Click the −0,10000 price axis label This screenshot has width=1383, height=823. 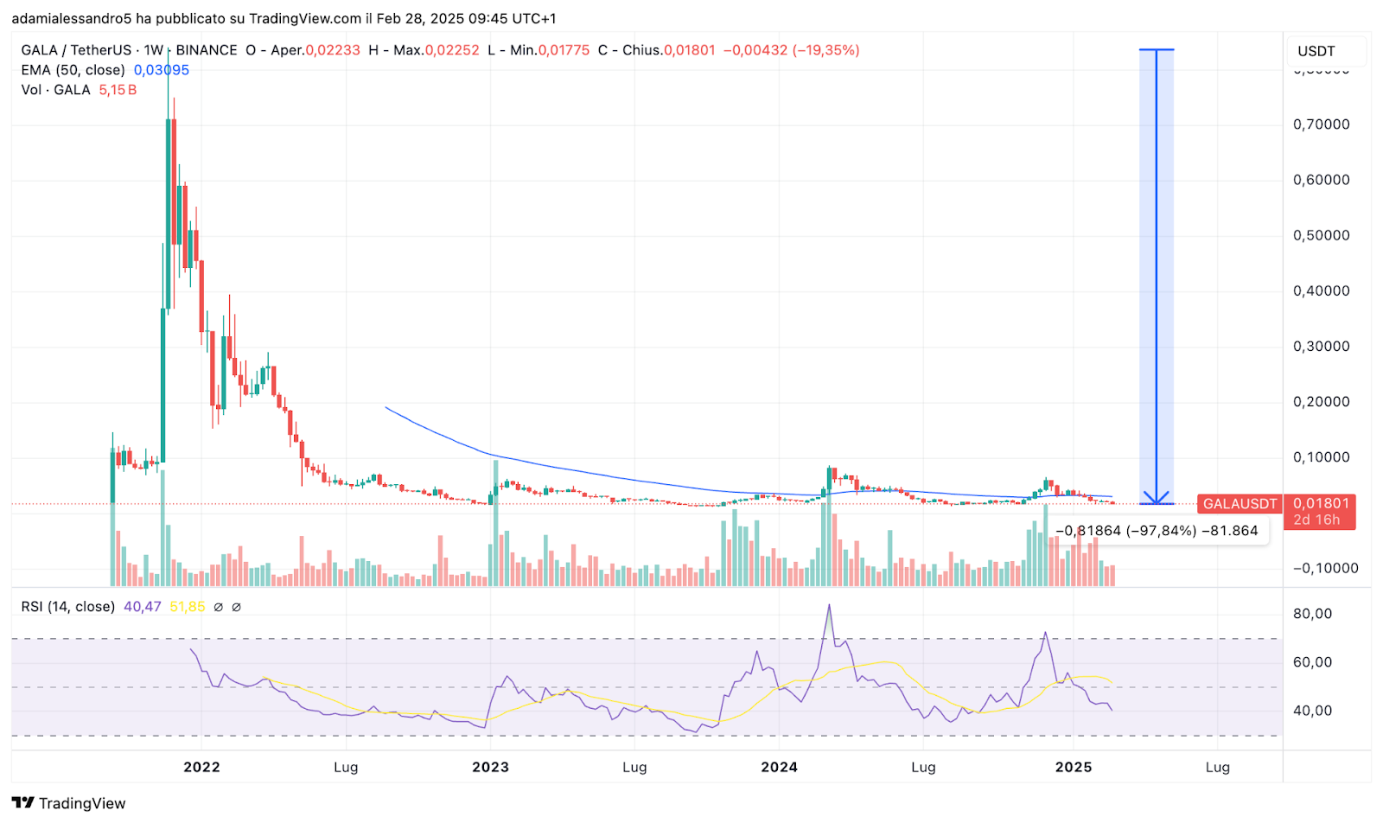pyautogui.click(x=1326, y=568)
